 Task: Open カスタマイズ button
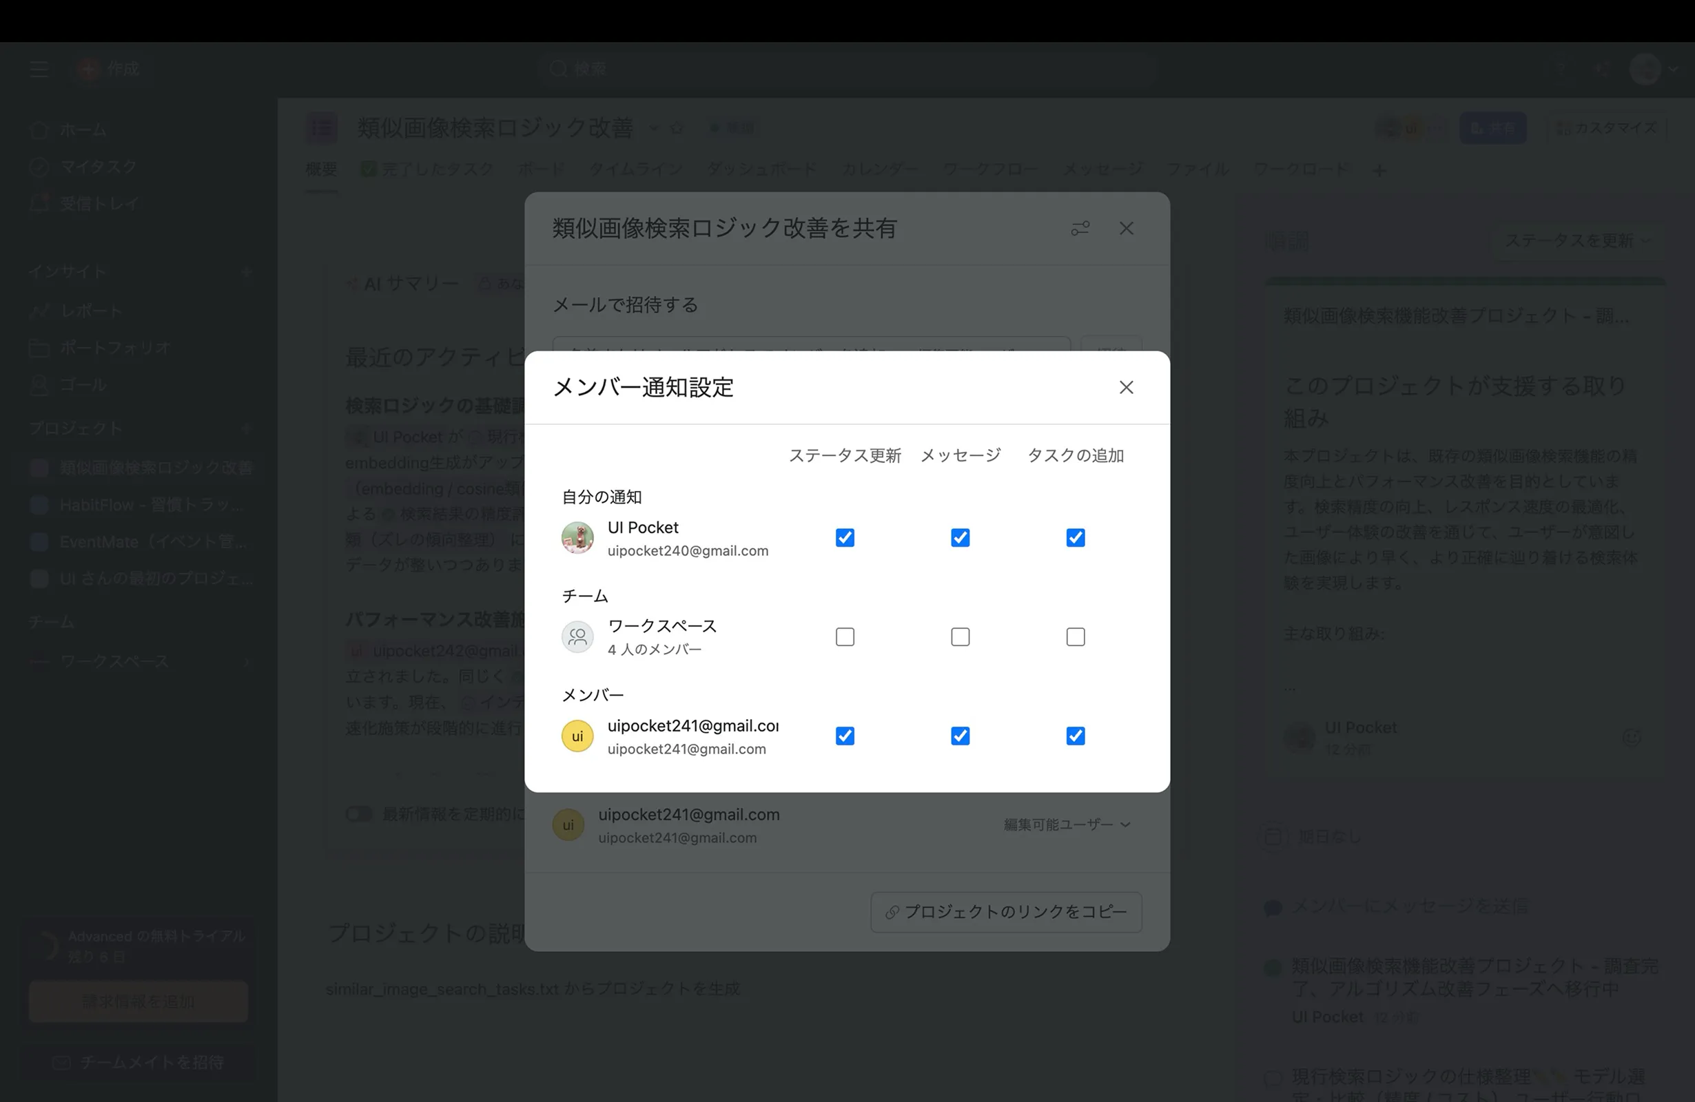(1606, 128)
